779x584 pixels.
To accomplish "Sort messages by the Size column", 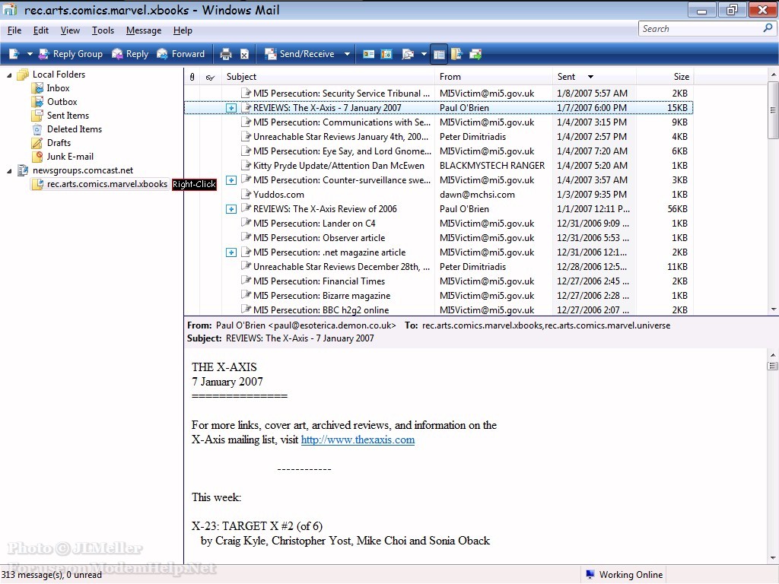I will (664, 77).
